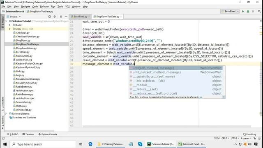Image resolution: width=263 pixels, height=148 pixels.
Task: Open Scratches and Consoles node
Action: [x=23, y=118]
